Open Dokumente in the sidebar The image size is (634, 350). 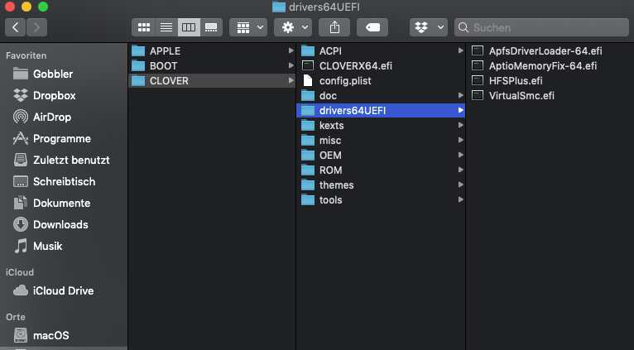point(64,203)
